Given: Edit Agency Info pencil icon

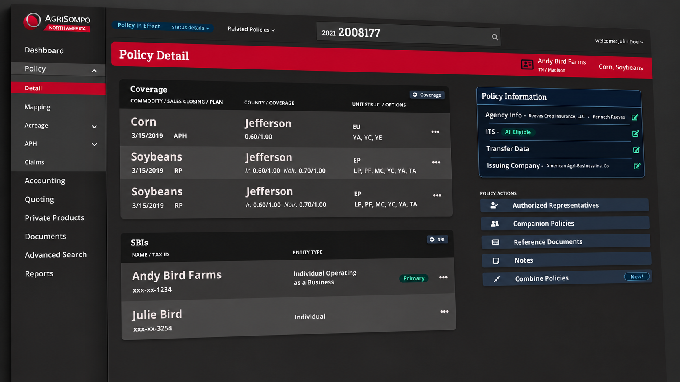Looking at the screenshot, I should 635,117.
